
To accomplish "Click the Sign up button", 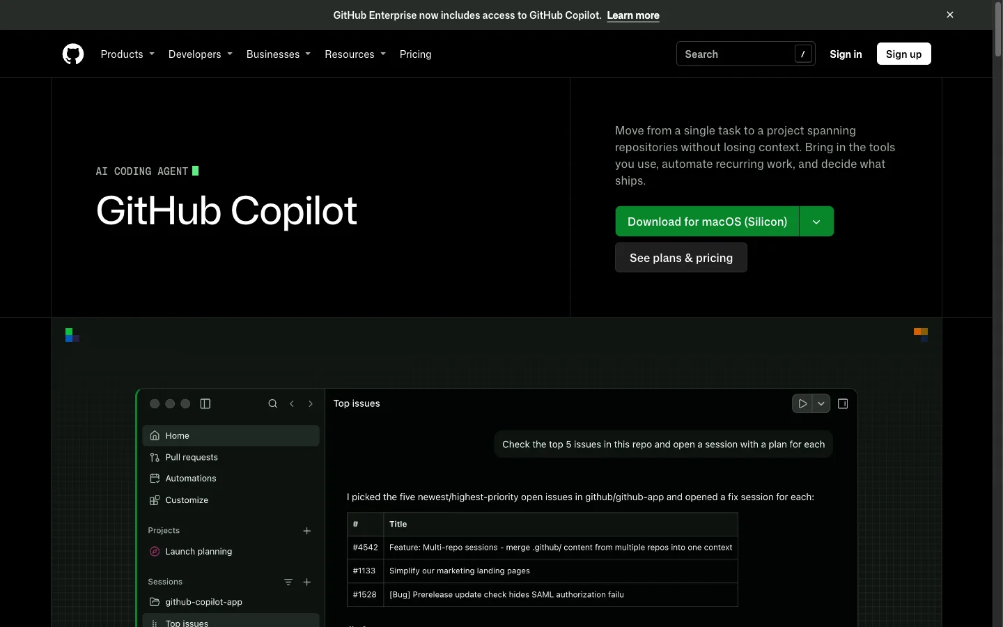I will (904, 54).
